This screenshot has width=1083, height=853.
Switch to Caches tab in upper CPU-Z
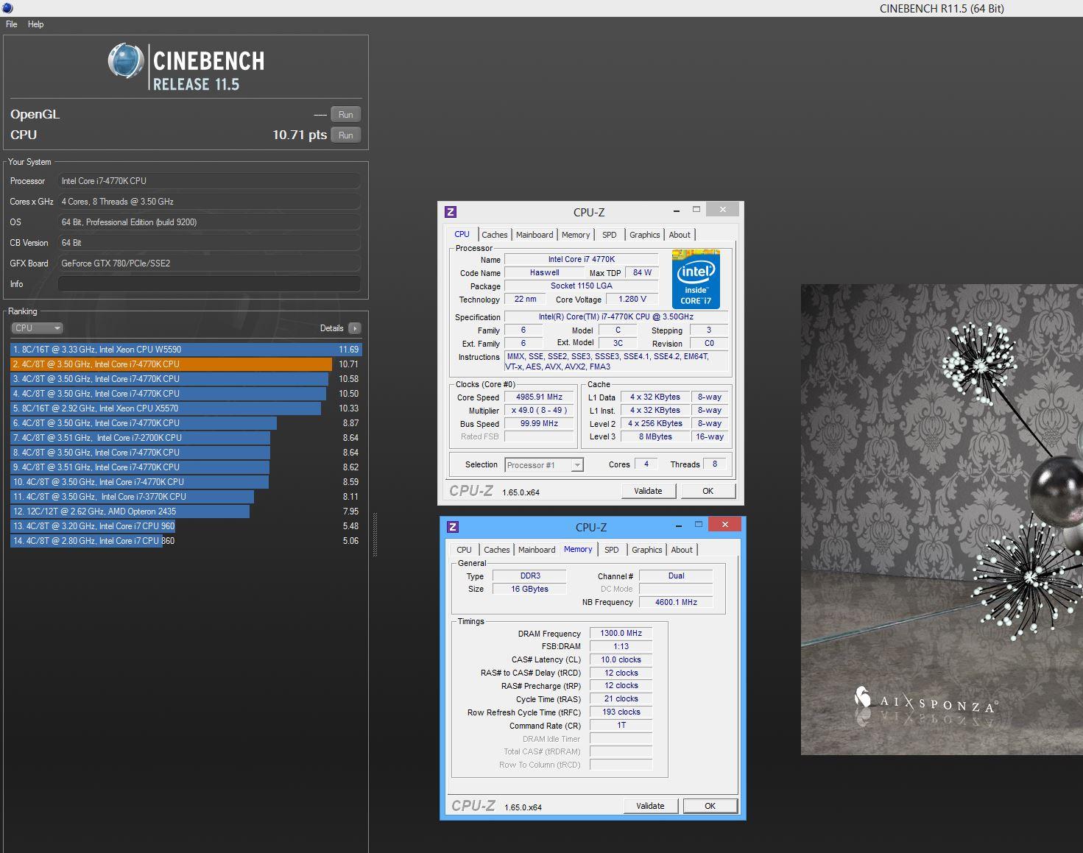[x=495, y=235]
